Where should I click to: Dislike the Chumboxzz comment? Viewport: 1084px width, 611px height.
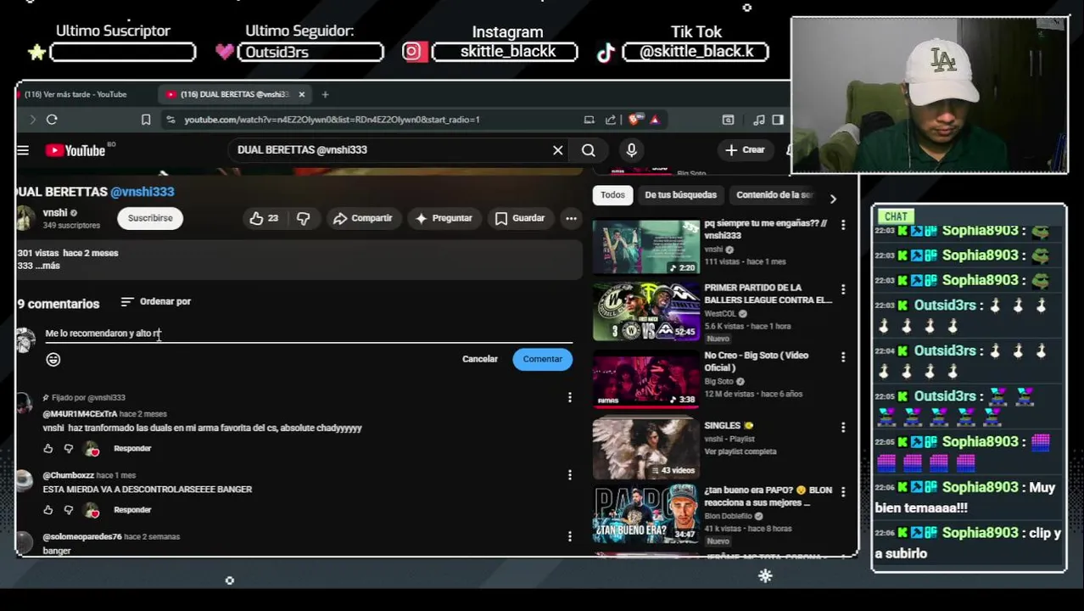[69, 509]
